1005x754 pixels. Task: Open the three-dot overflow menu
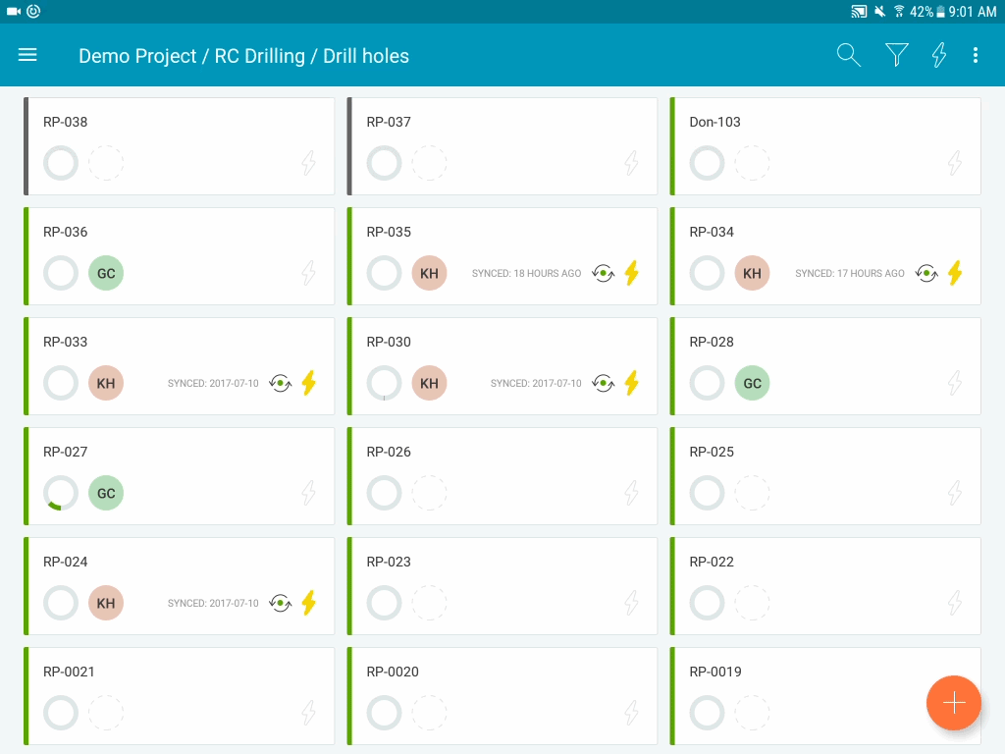(975, 55)
